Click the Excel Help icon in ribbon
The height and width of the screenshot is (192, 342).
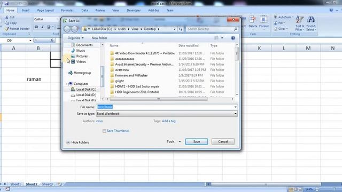click(x=331, y=10)
